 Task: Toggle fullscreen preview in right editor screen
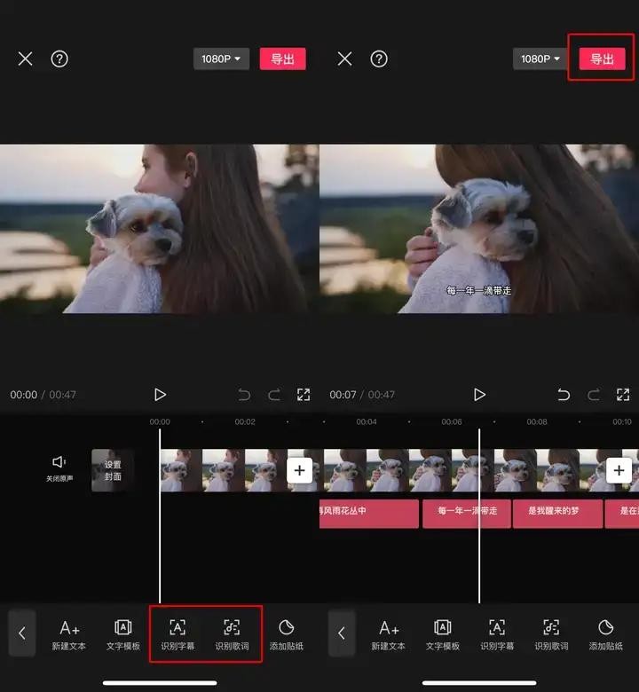coord(623,395)
